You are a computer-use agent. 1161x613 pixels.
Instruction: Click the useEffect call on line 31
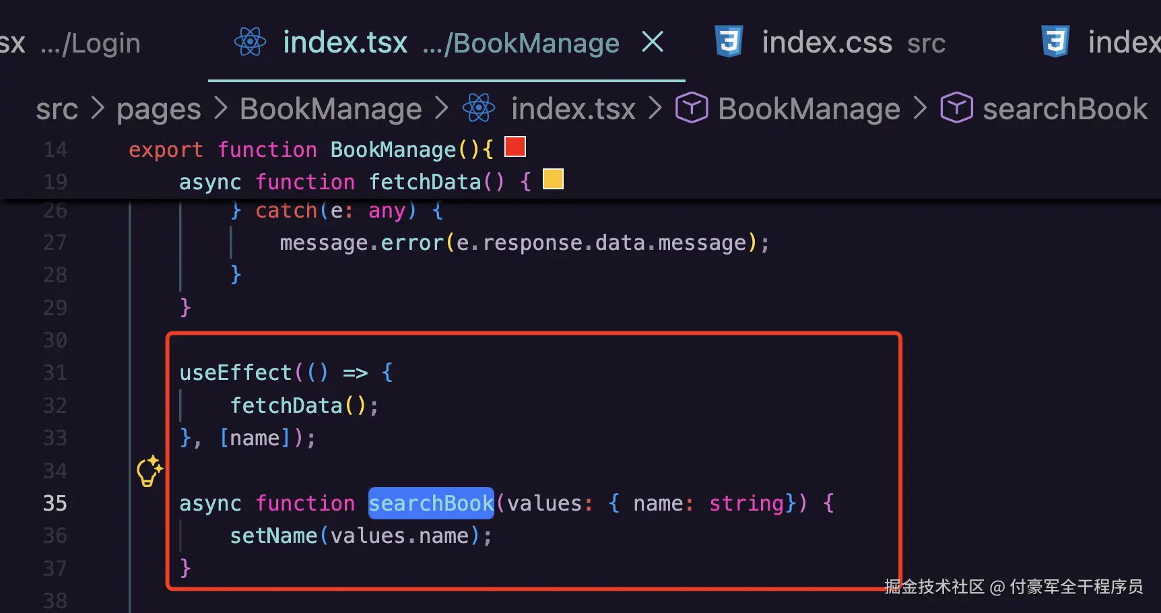coord(235,373)
